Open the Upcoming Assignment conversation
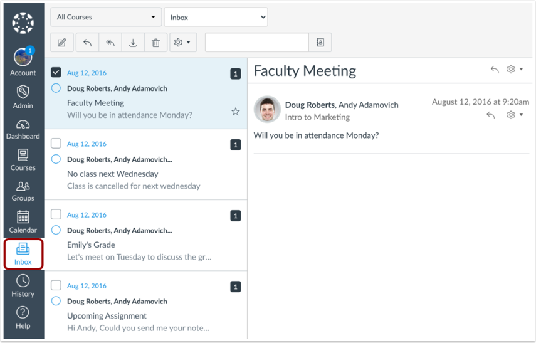The width and height of the screenshot is (536, 343). pyautogui.click(x=146, y=305)
